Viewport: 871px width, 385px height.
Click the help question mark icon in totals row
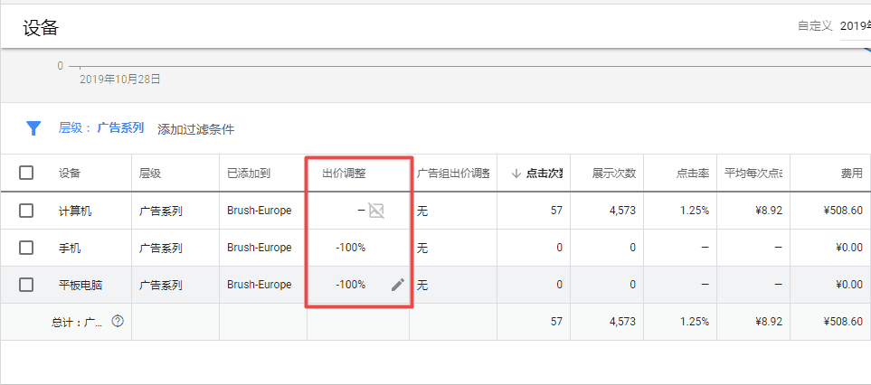(118, 321)
